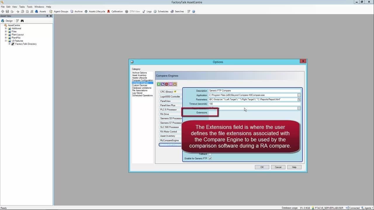Click the binoculars find icon in Asset View

click(22, 21)
